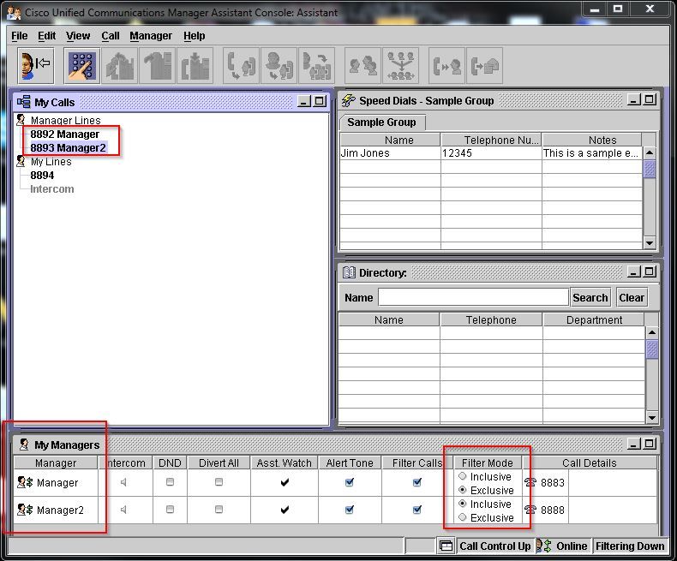Select Inclusive filter mode for Manager
This screenshot has height=561, width=677.
tap(463, 476)
